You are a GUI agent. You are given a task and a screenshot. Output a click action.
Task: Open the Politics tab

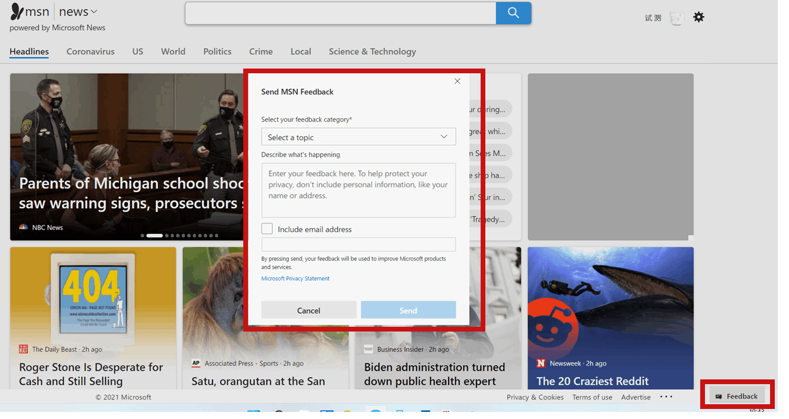(x=217, y=51)
